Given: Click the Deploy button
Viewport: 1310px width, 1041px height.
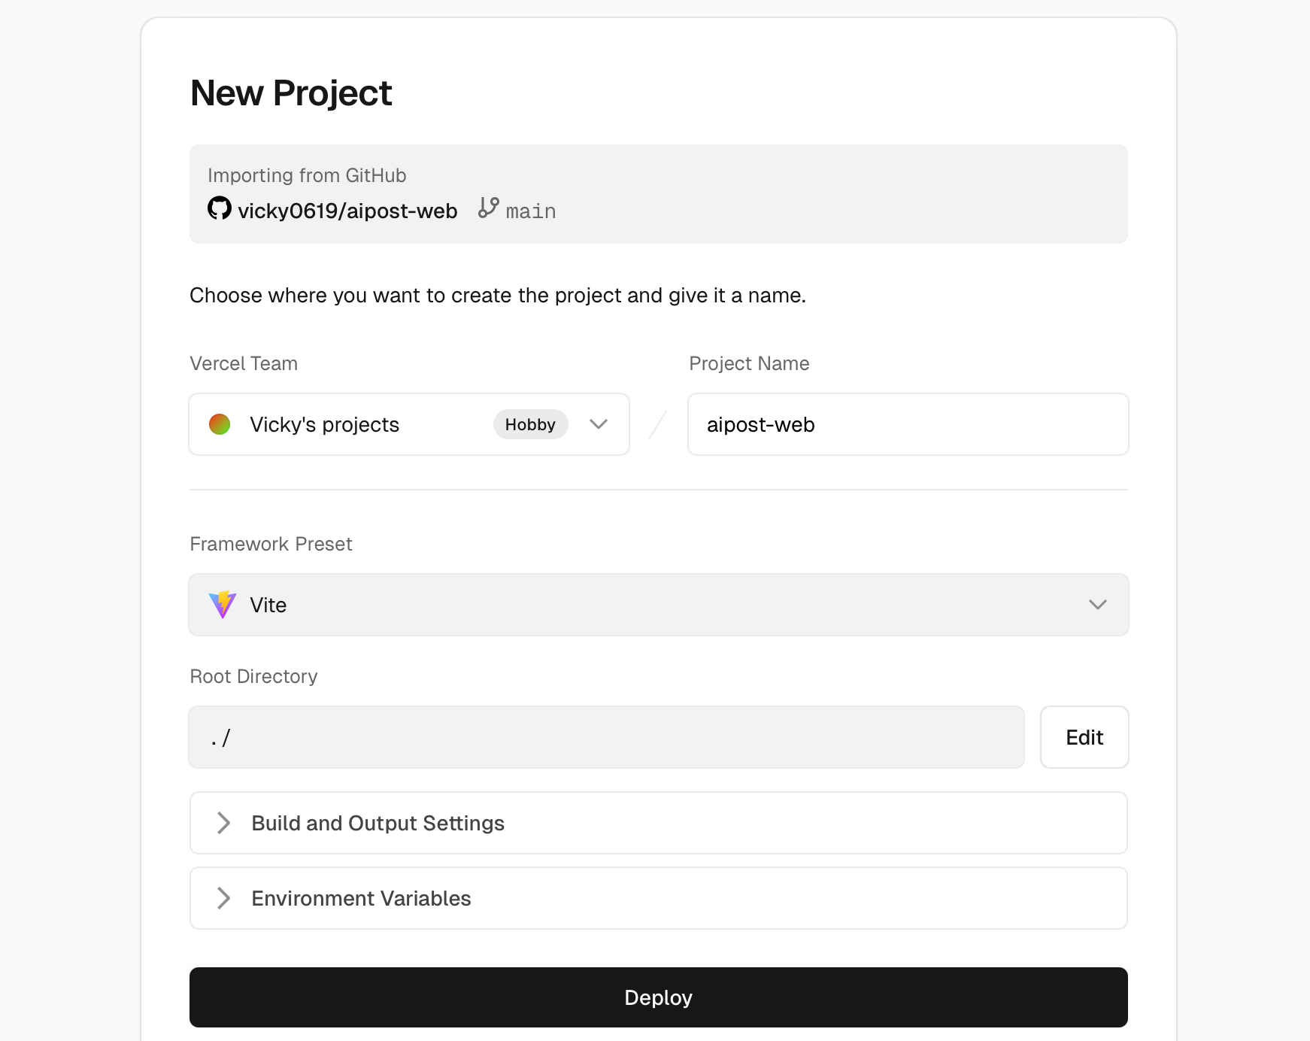Looking at the screenshot, I should (659, 997).
